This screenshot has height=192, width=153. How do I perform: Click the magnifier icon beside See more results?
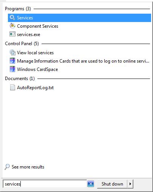tap(7, 167)
